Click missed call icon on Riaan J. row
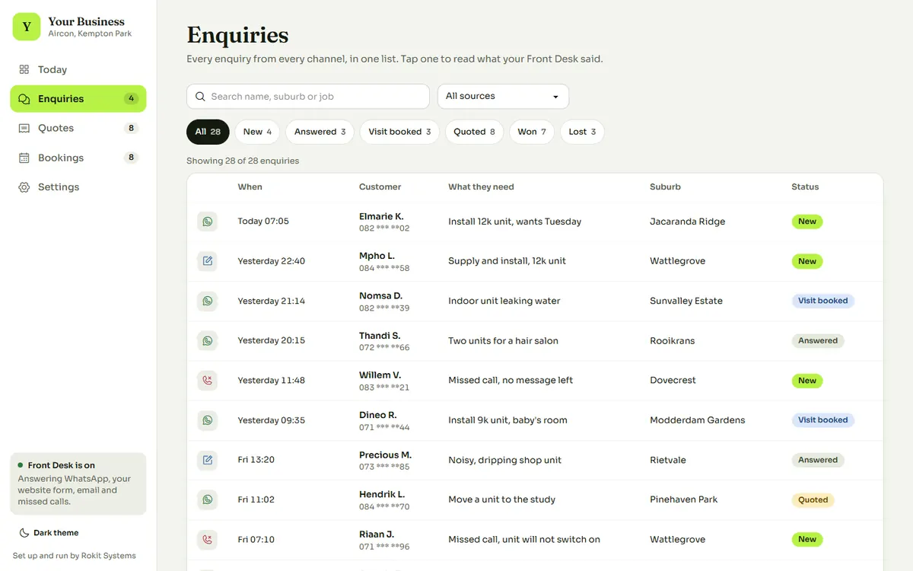The height and width of the screenshot is (571, 913). (208, 540)
